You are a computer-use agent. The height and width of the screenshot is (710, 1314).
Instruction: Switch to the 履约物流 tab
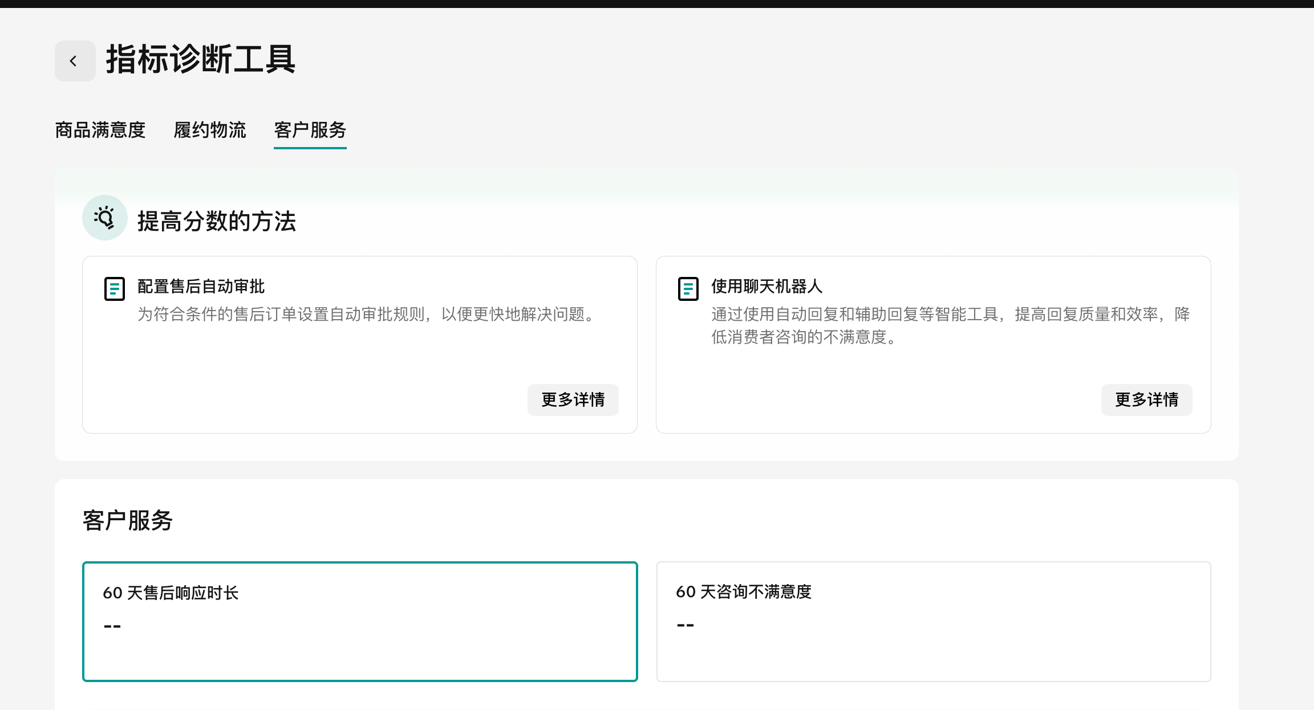(x=210, y=130)
